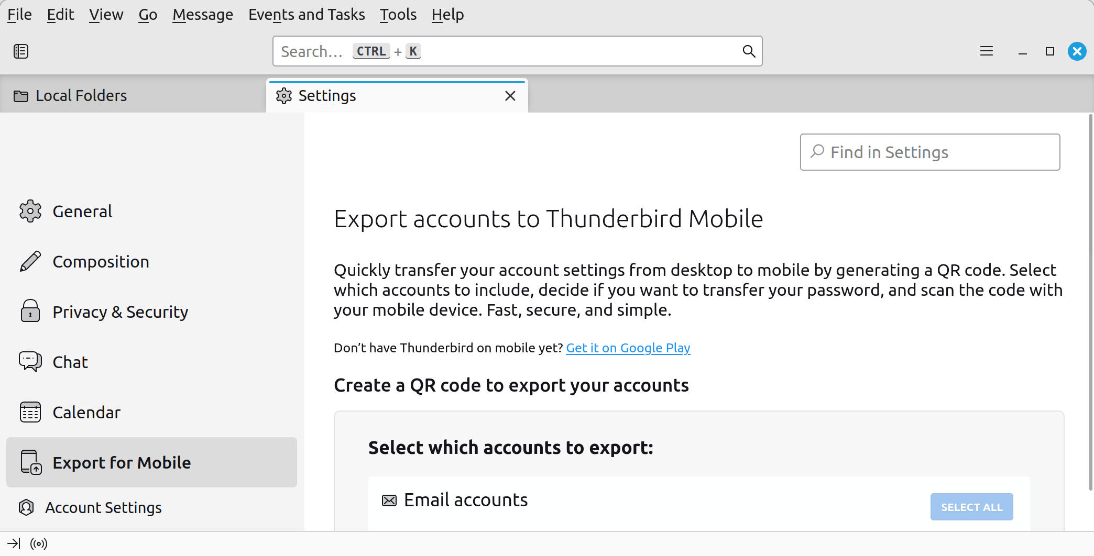Click the Email accounts heading
The height and width of the screenshot is (556, 1094).
point(466,500)
